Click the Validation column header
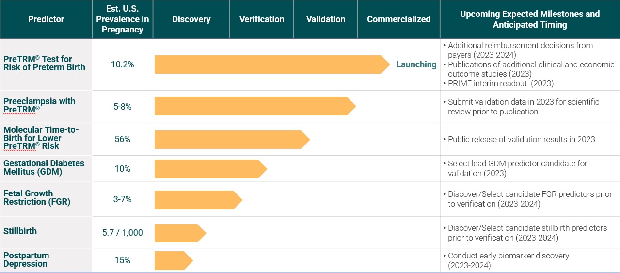The height and width of the screenshot is (273, 620). (326, 19)
